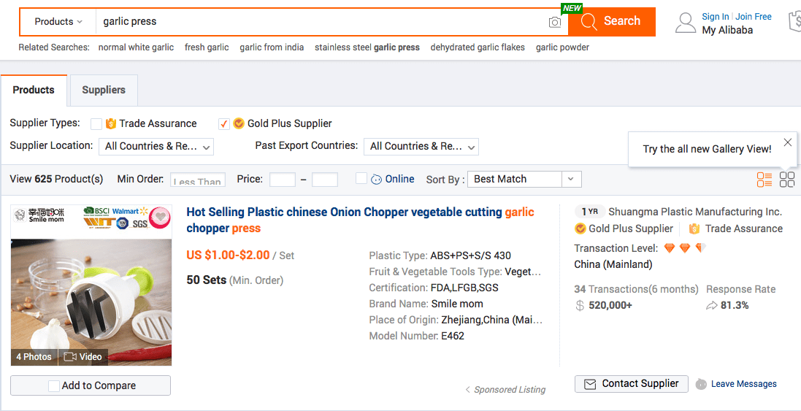Click the orange Search button
The height and width of the screenshot is (411, 801).
tap(611, 21)
